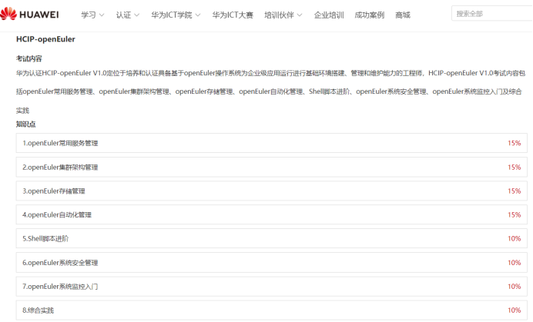Image resolution: width=533 pixels, height=322 pixels.
Task: Select row 5.Shell脚本进阶
Action: point(272,238)
